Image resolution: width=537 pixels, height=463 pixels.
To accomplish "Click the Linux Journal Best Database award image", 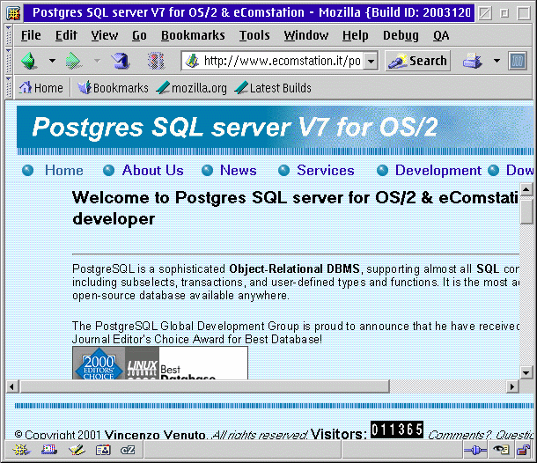I will point(160,363).
